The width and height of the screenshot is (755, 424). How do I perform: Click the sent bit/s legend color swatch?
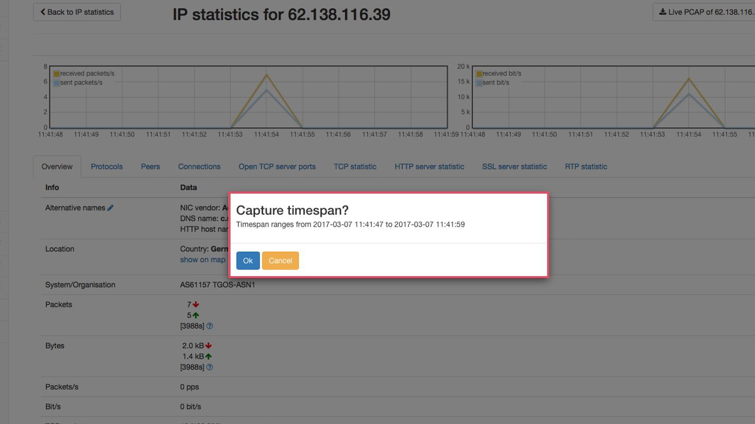479,83
